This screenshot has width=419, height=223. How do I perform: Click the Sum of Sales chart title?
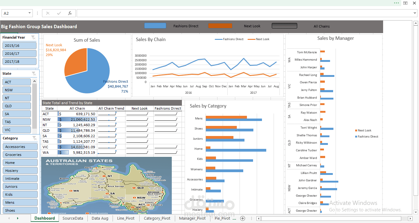click(87, 40)
